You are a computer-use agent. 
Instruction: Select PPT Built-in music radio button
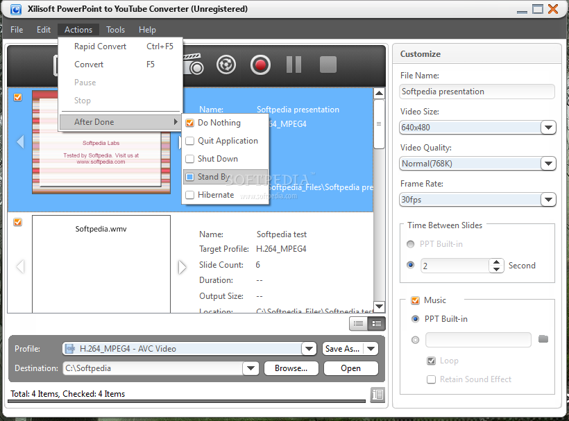pyautogui.click(x=416, y=319)
